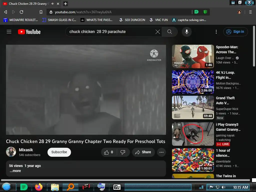Open captcha solving sim... bookmark
This screenshot has width=256, height=192.
click(189, 20)
